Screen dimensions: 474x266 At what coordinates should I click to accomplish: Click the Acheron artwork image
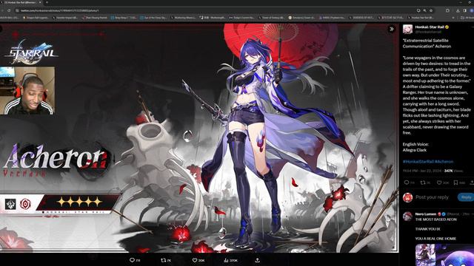199,138
